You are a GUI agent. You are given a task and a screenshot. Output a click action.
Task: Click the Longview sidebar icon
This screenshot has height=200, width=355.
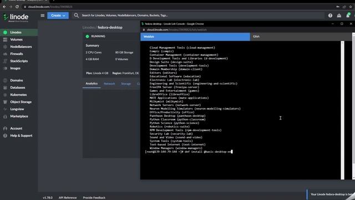point(5,109)
